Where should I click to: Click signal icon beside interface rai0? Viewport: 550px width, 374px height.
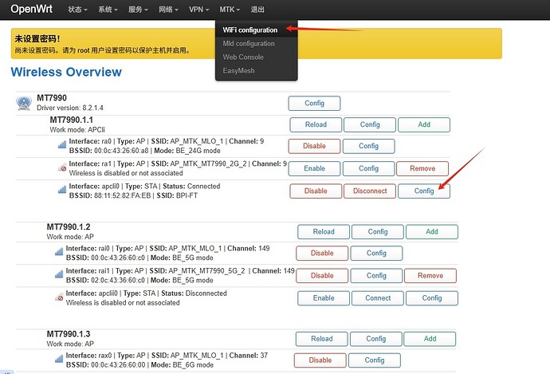pos(59,251)
